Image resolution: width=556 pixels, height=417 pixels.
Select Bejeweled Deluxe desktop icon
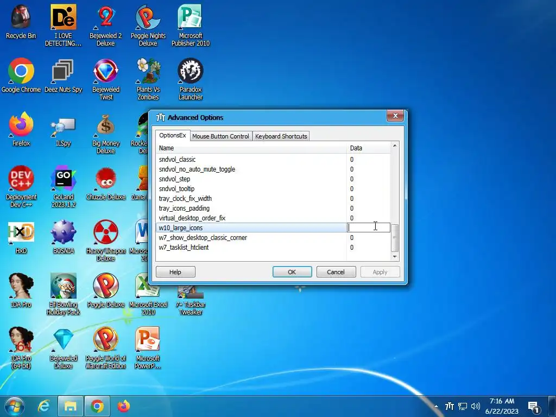pos(63,348)
